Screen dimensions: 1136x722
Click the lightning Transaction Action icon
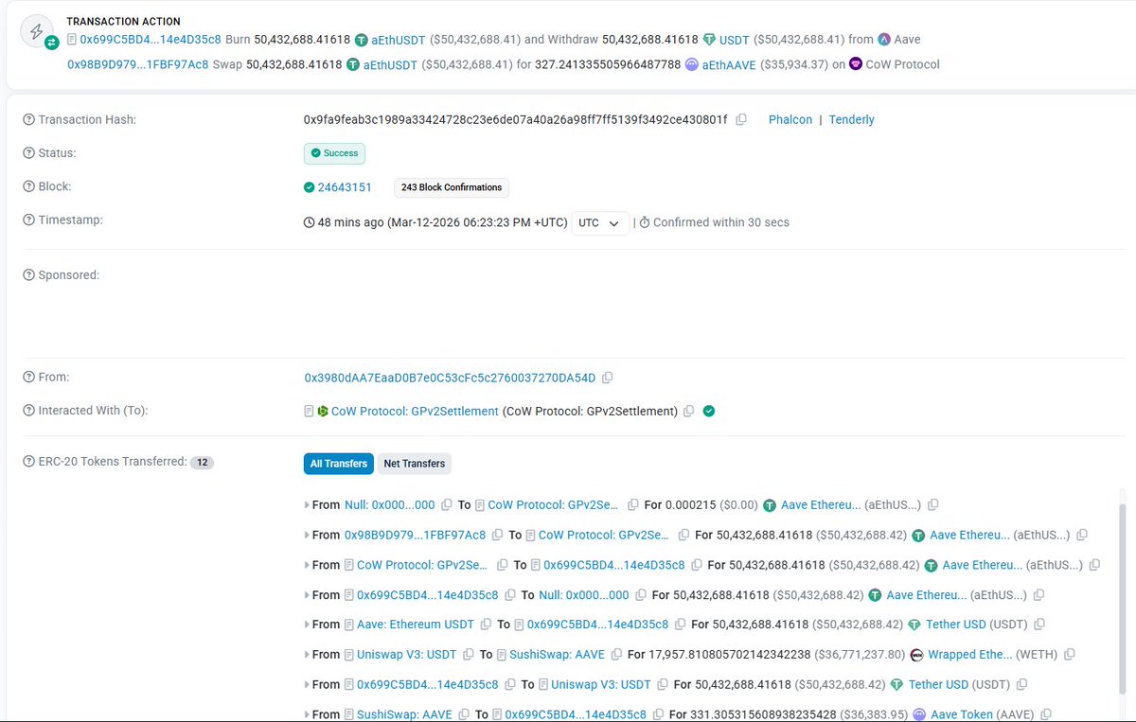(x=37, y=32)
